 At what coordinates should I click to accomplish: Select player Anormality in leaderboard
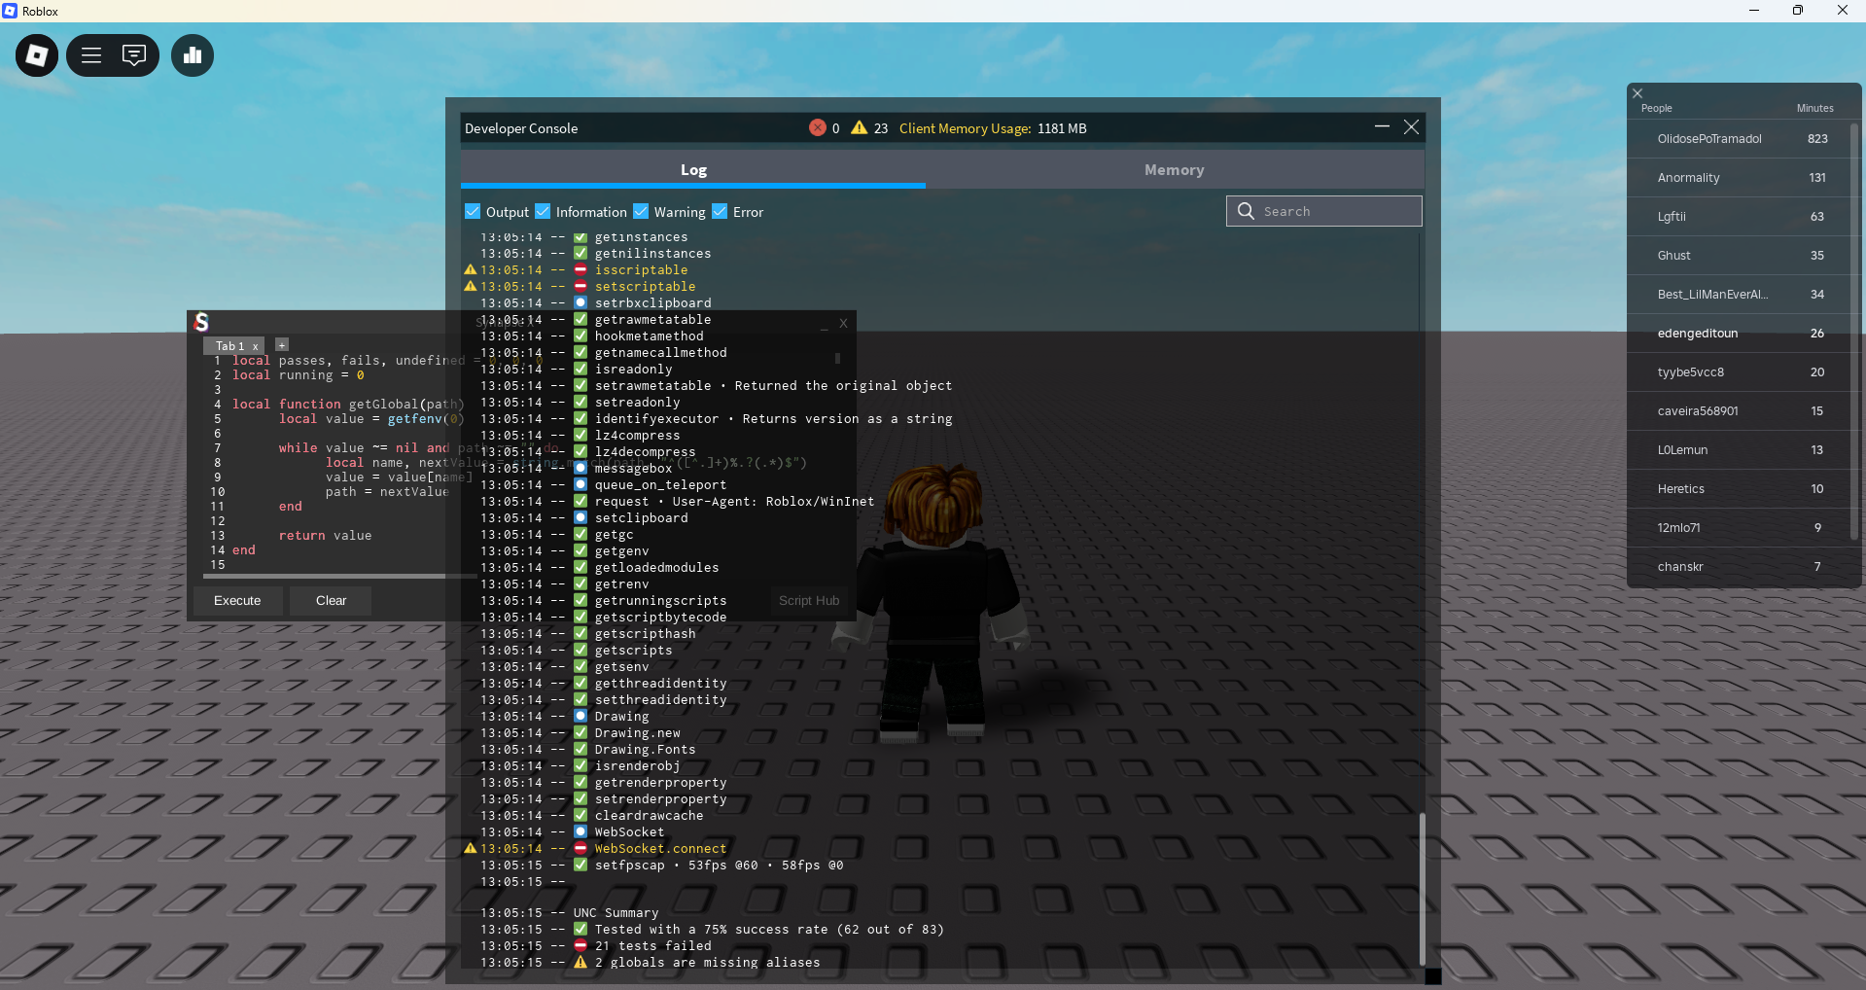(1739, 177)
